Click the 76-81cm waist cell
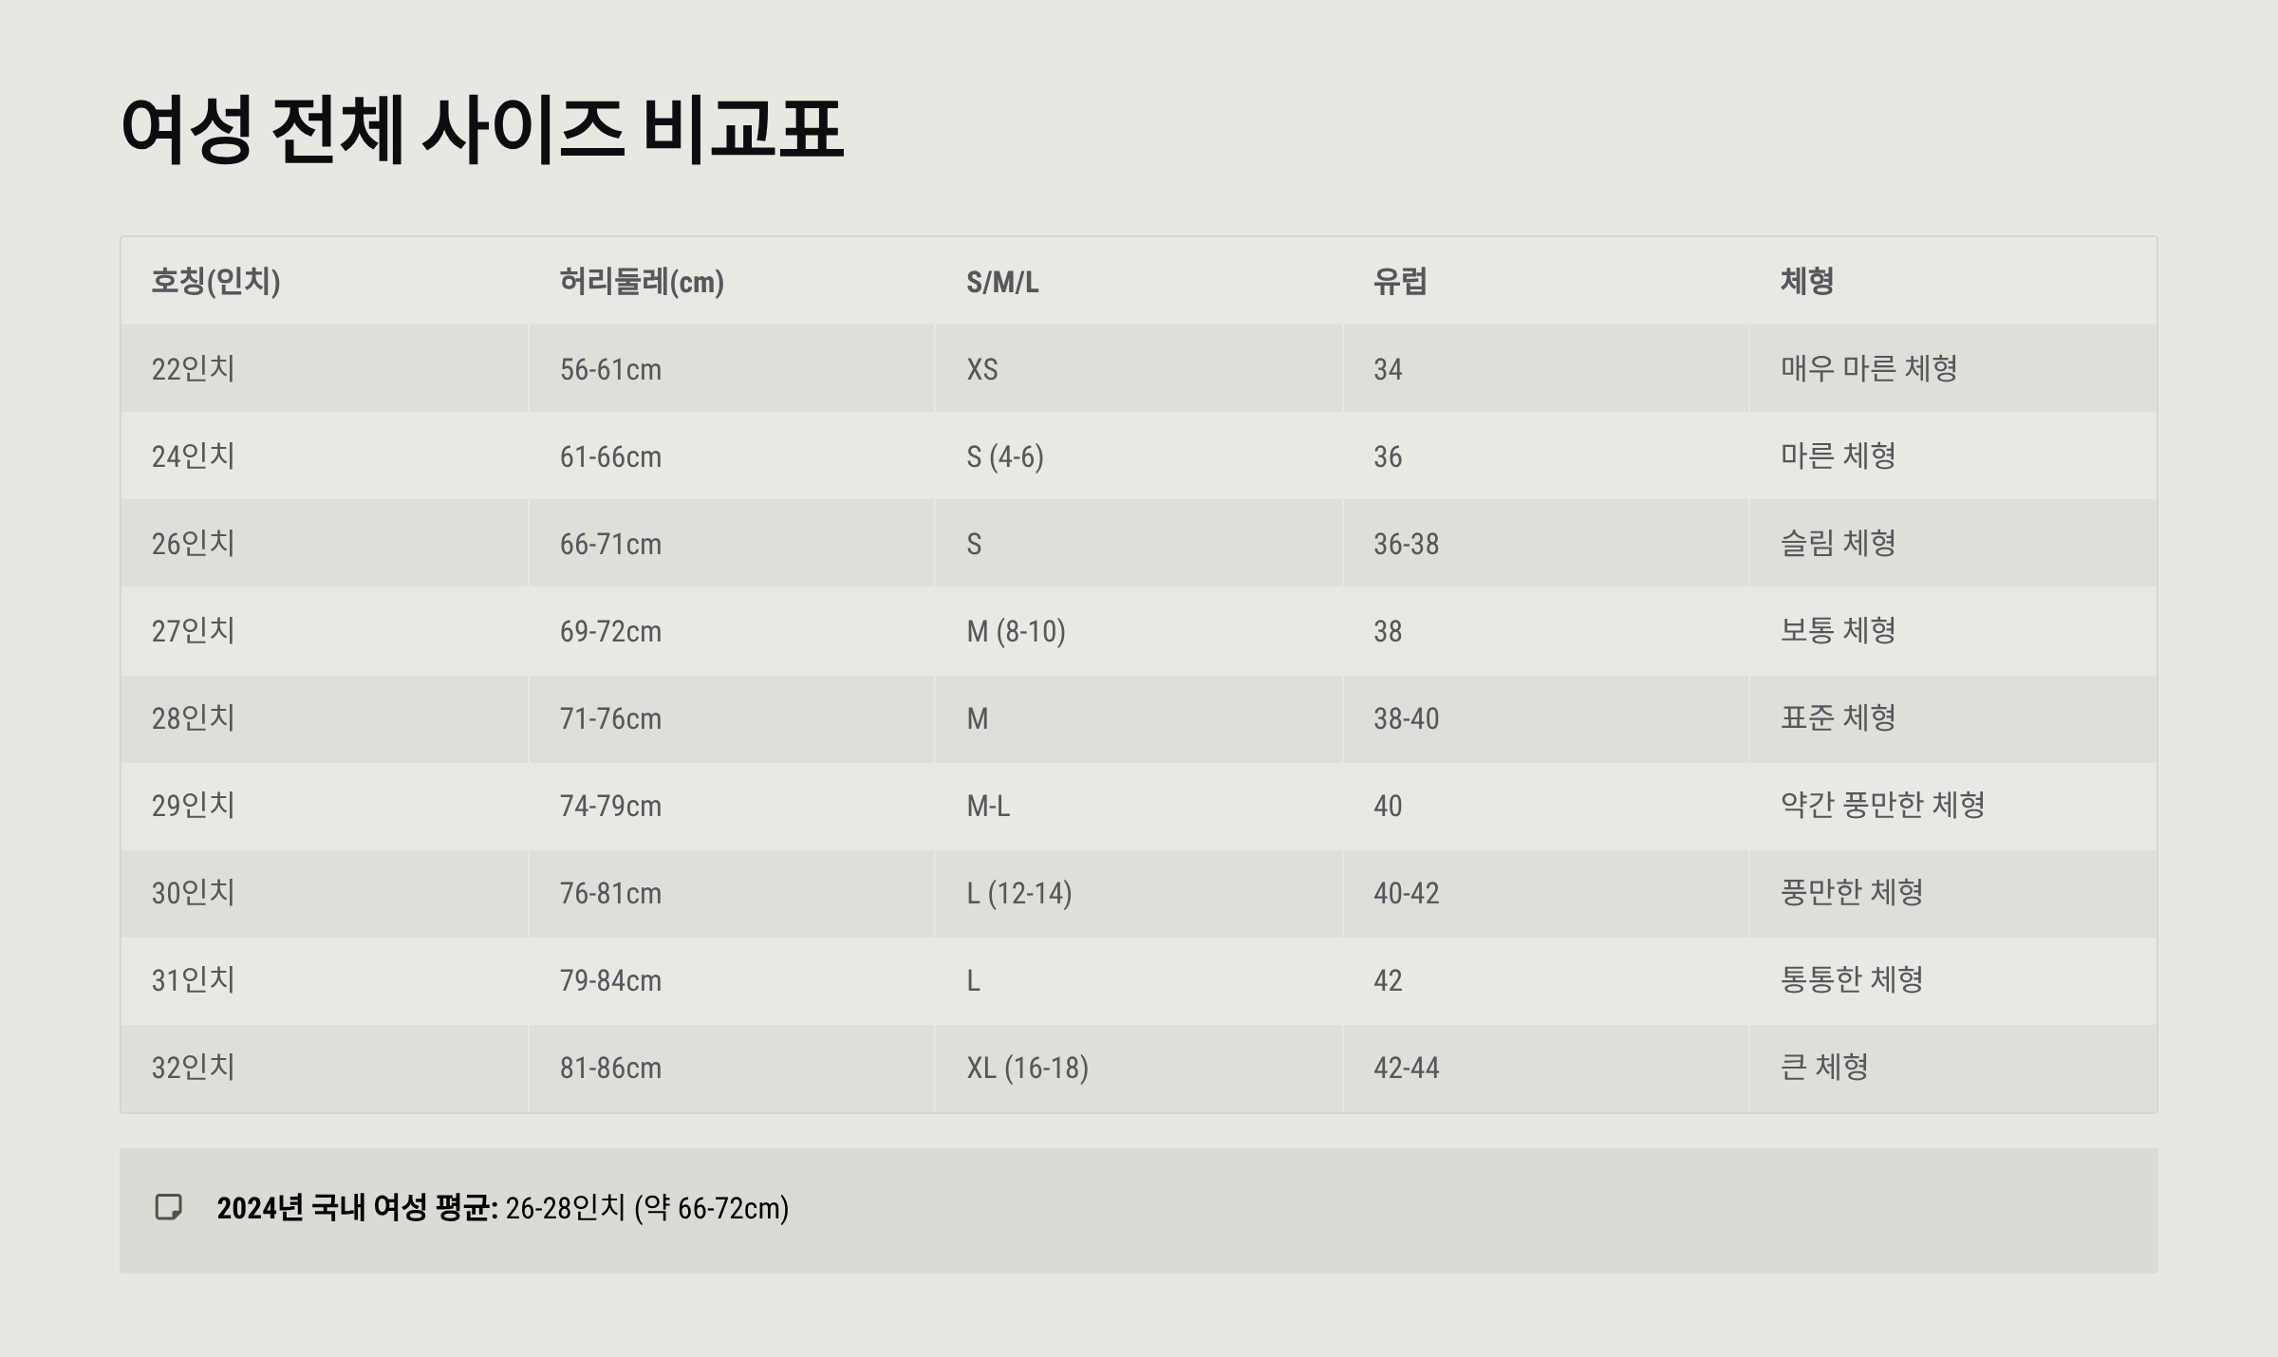2278x1357 pixels. 610,893
